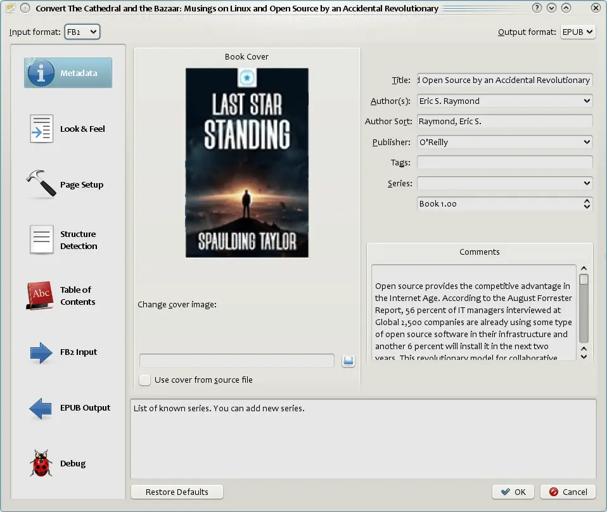Expand the Publisher dropdown

click(x=587, y=142)
